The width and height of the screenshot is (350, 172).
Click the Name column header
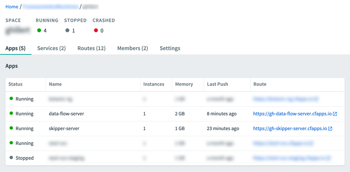(56, 84)
